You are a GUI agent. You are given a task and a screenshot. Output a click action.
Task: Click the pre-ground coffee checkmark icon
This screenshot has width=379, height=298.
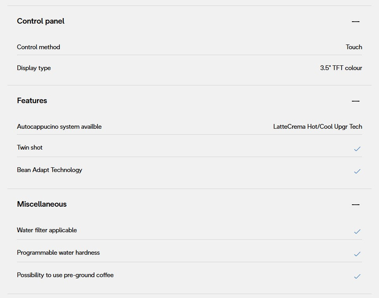pyautogui.click(x=357, y=276)
